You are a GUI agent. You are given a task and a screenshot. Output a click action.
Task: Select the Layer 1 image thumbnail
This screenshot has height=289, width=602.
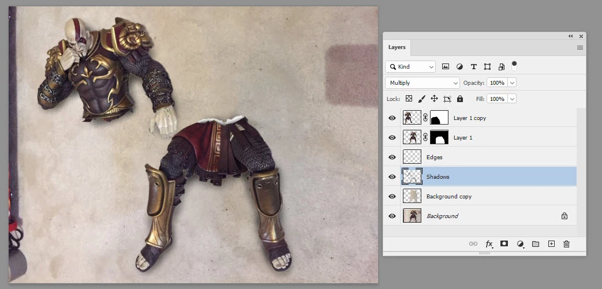click(412, 137)
